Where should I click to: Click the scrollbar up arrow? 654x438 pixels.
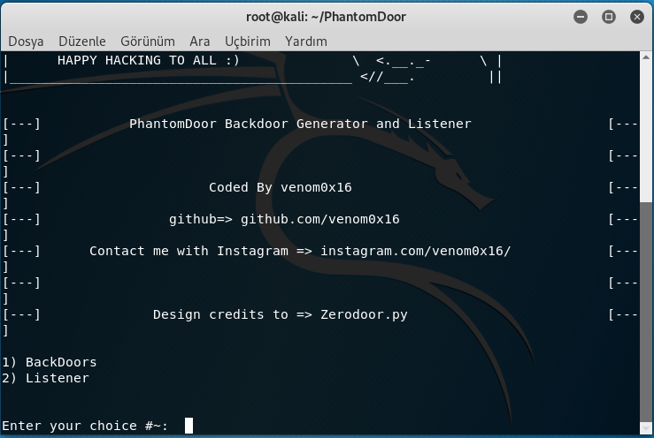point(645,57)
